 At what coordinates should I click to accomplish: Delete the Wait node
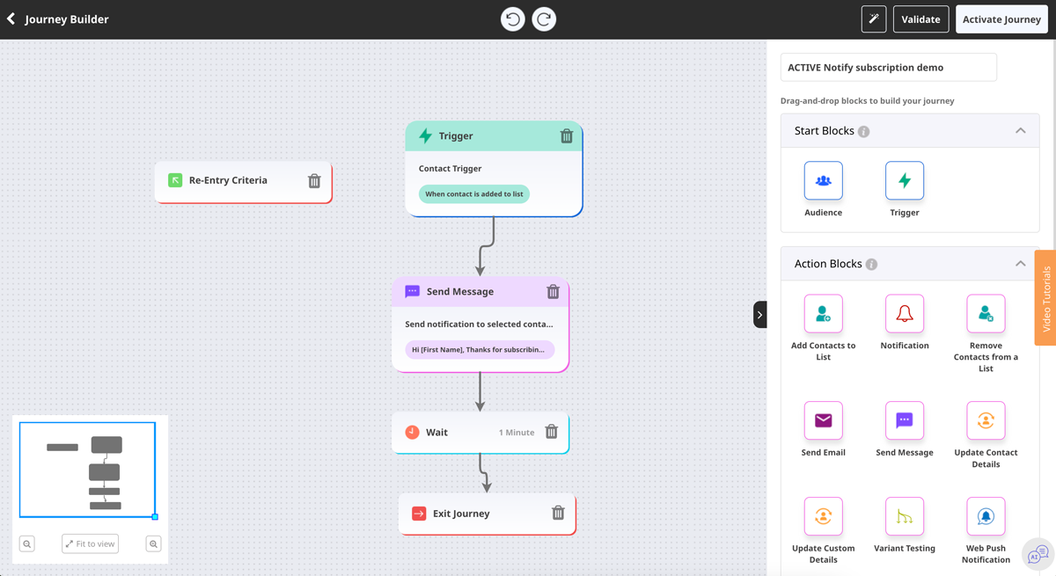tap(552, 432)
